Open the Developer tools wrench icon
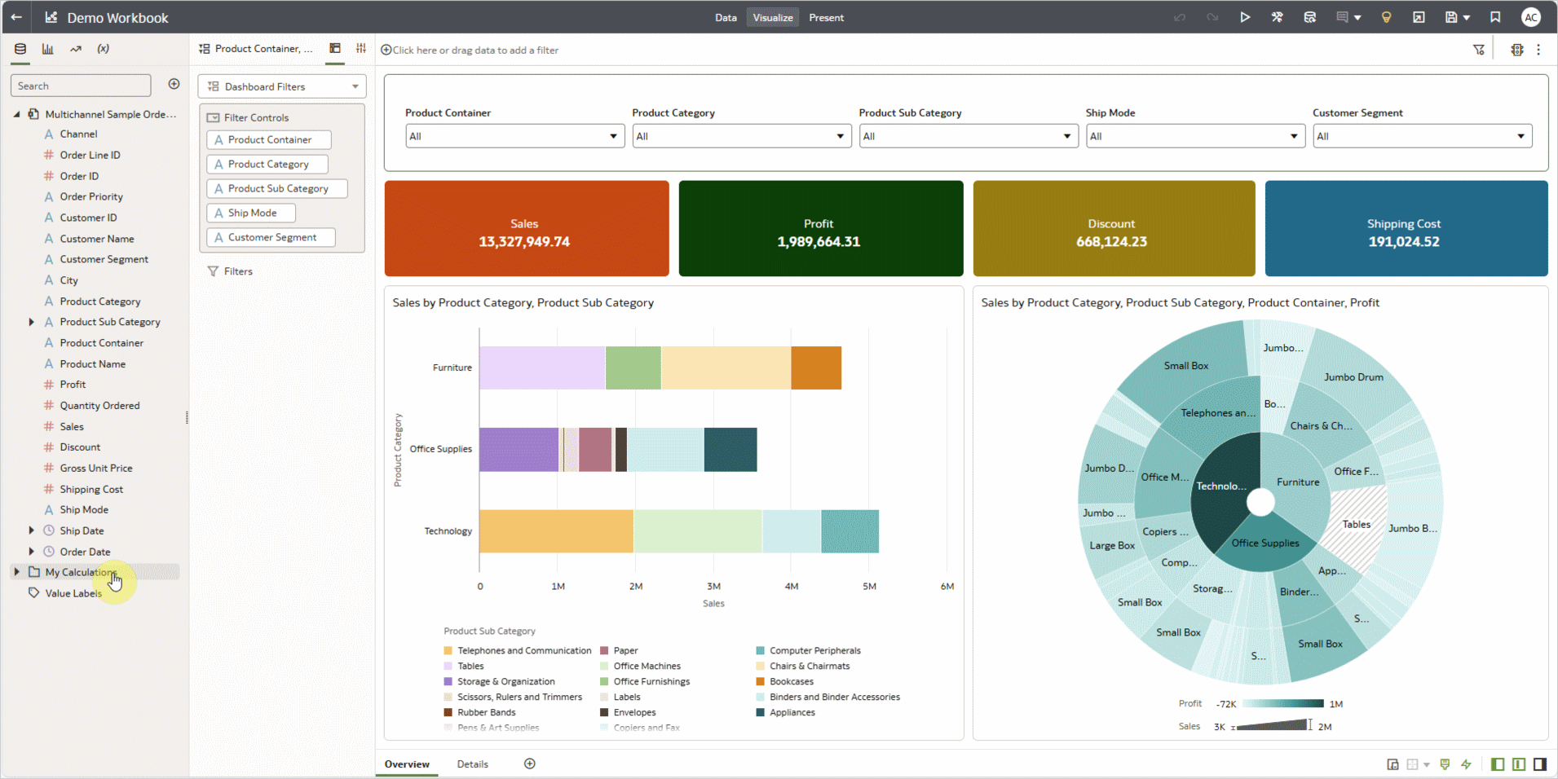1558x779 pixels. click(1278, 17)
